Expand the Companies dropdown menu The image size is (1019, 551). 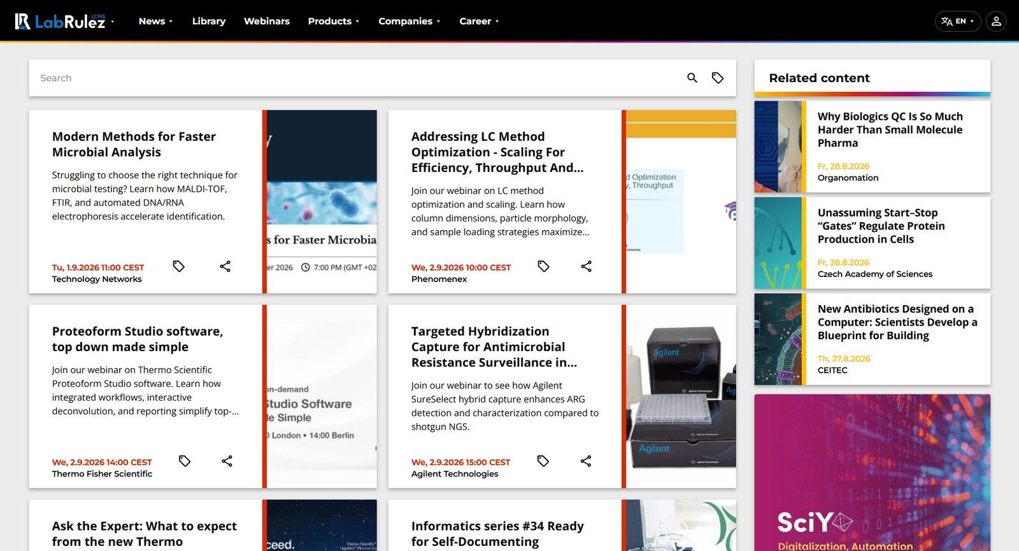pos(410,21)
